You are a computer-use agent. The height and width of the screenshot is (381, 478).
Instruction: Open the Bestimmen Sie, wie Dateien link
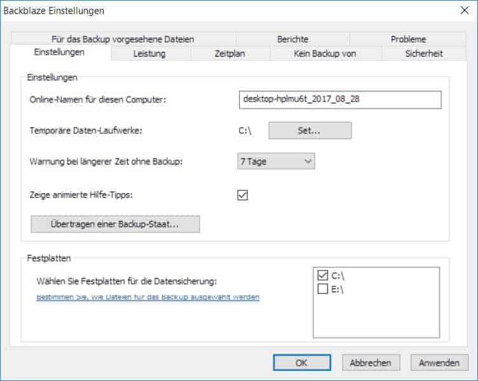click(148, 297)
